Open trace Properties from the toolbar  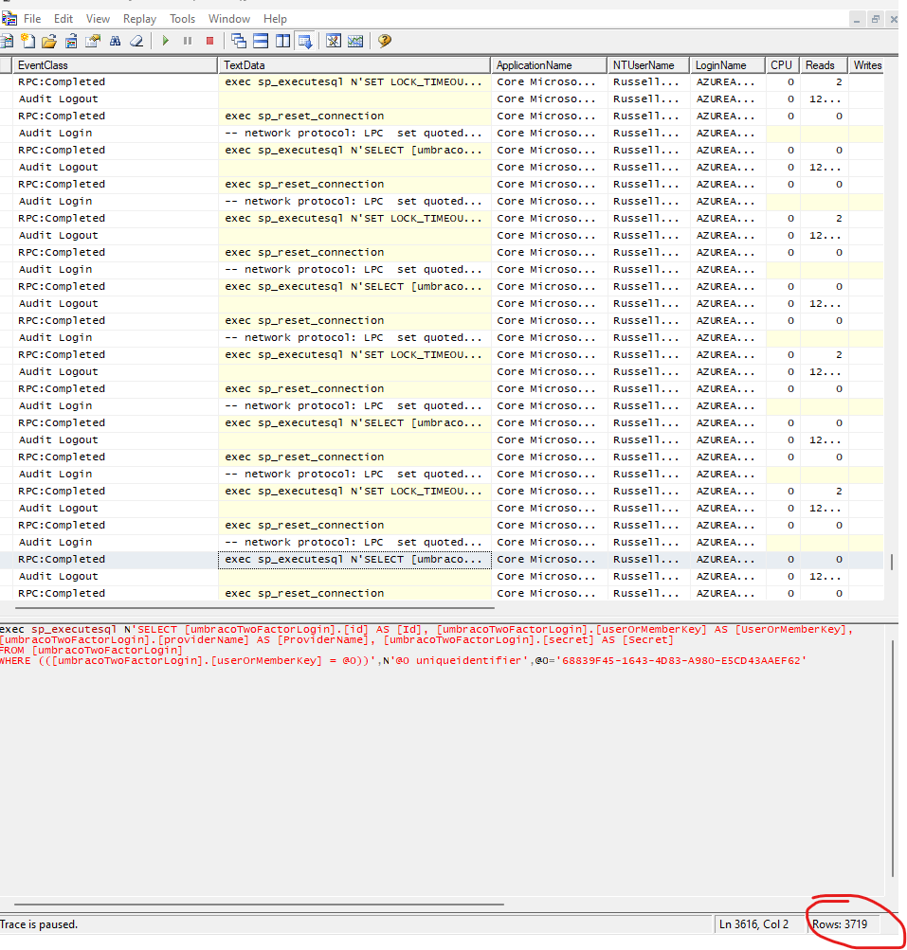click(x=93, y=41)
